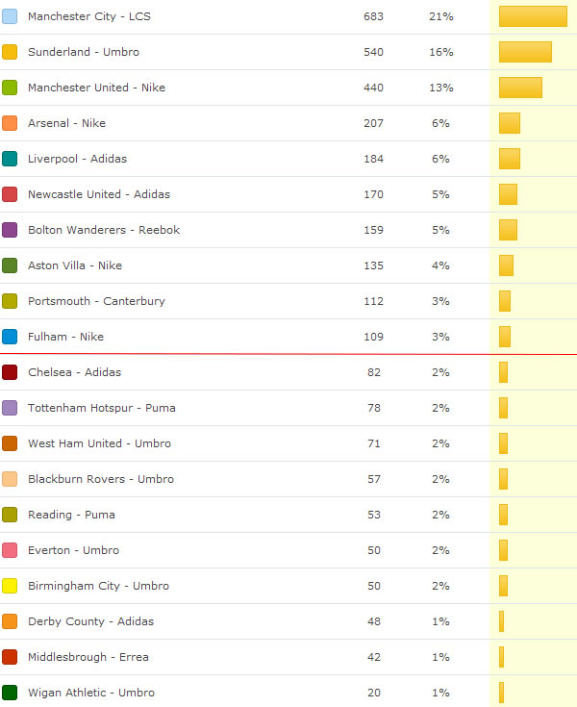Click the light blue Manchester City color swatch
Image resolution: width=577 pixels, height=707 pixels.
[10, 16]
